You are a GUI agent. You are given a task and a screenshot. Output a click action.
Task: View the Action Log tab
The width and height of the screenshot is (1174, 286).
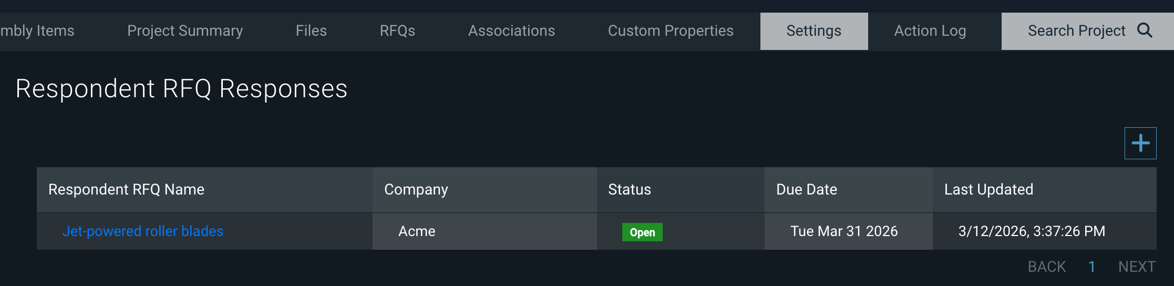(x=930, y=31)
